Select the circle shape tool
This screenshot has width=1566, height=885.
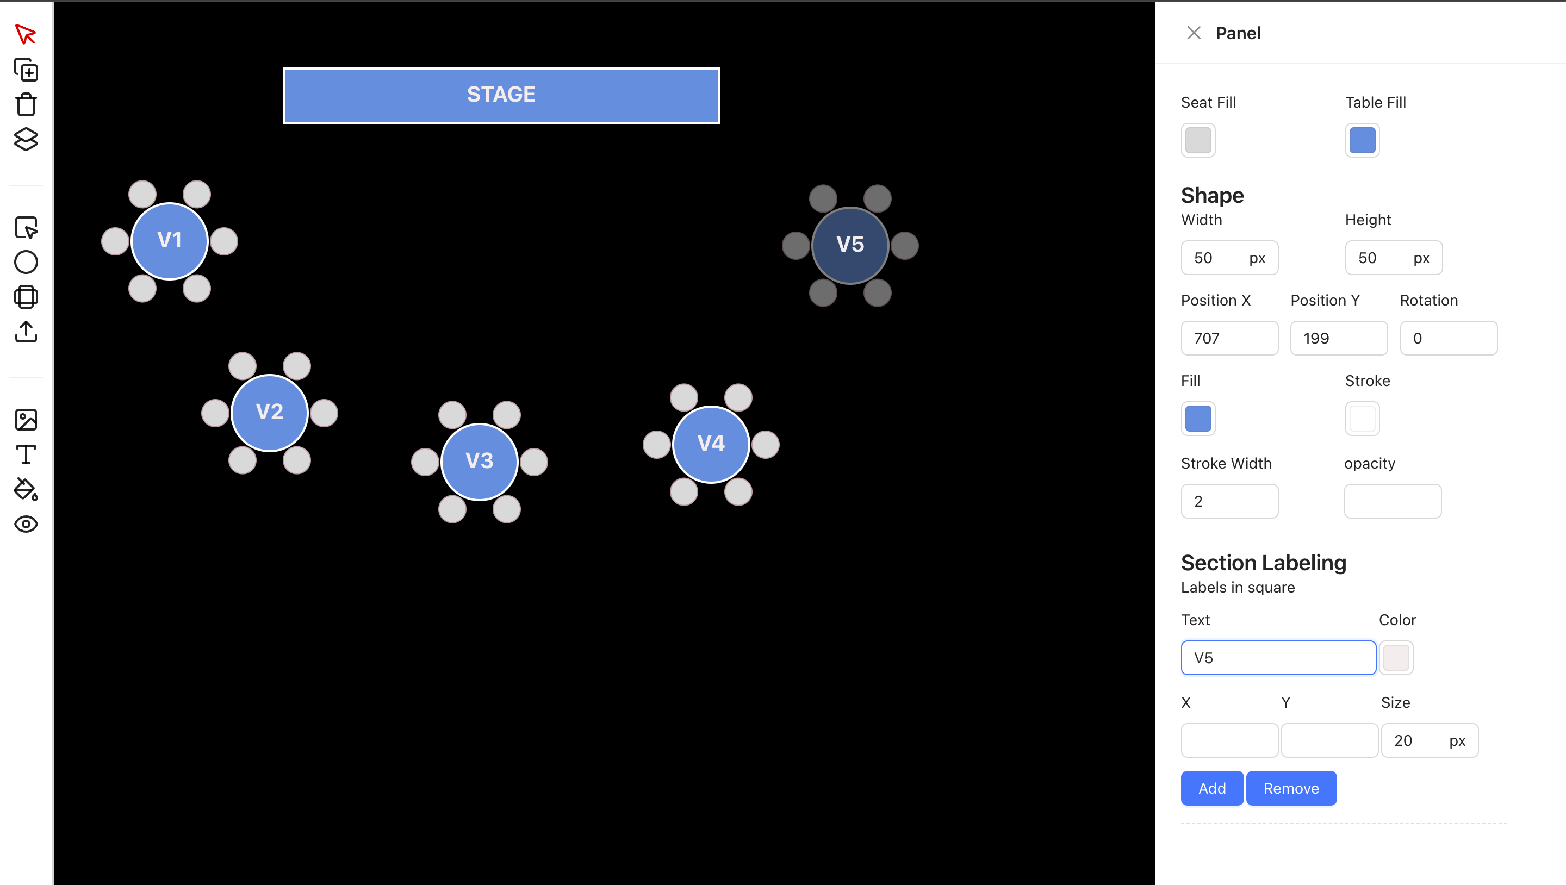[x=26, y=263]
